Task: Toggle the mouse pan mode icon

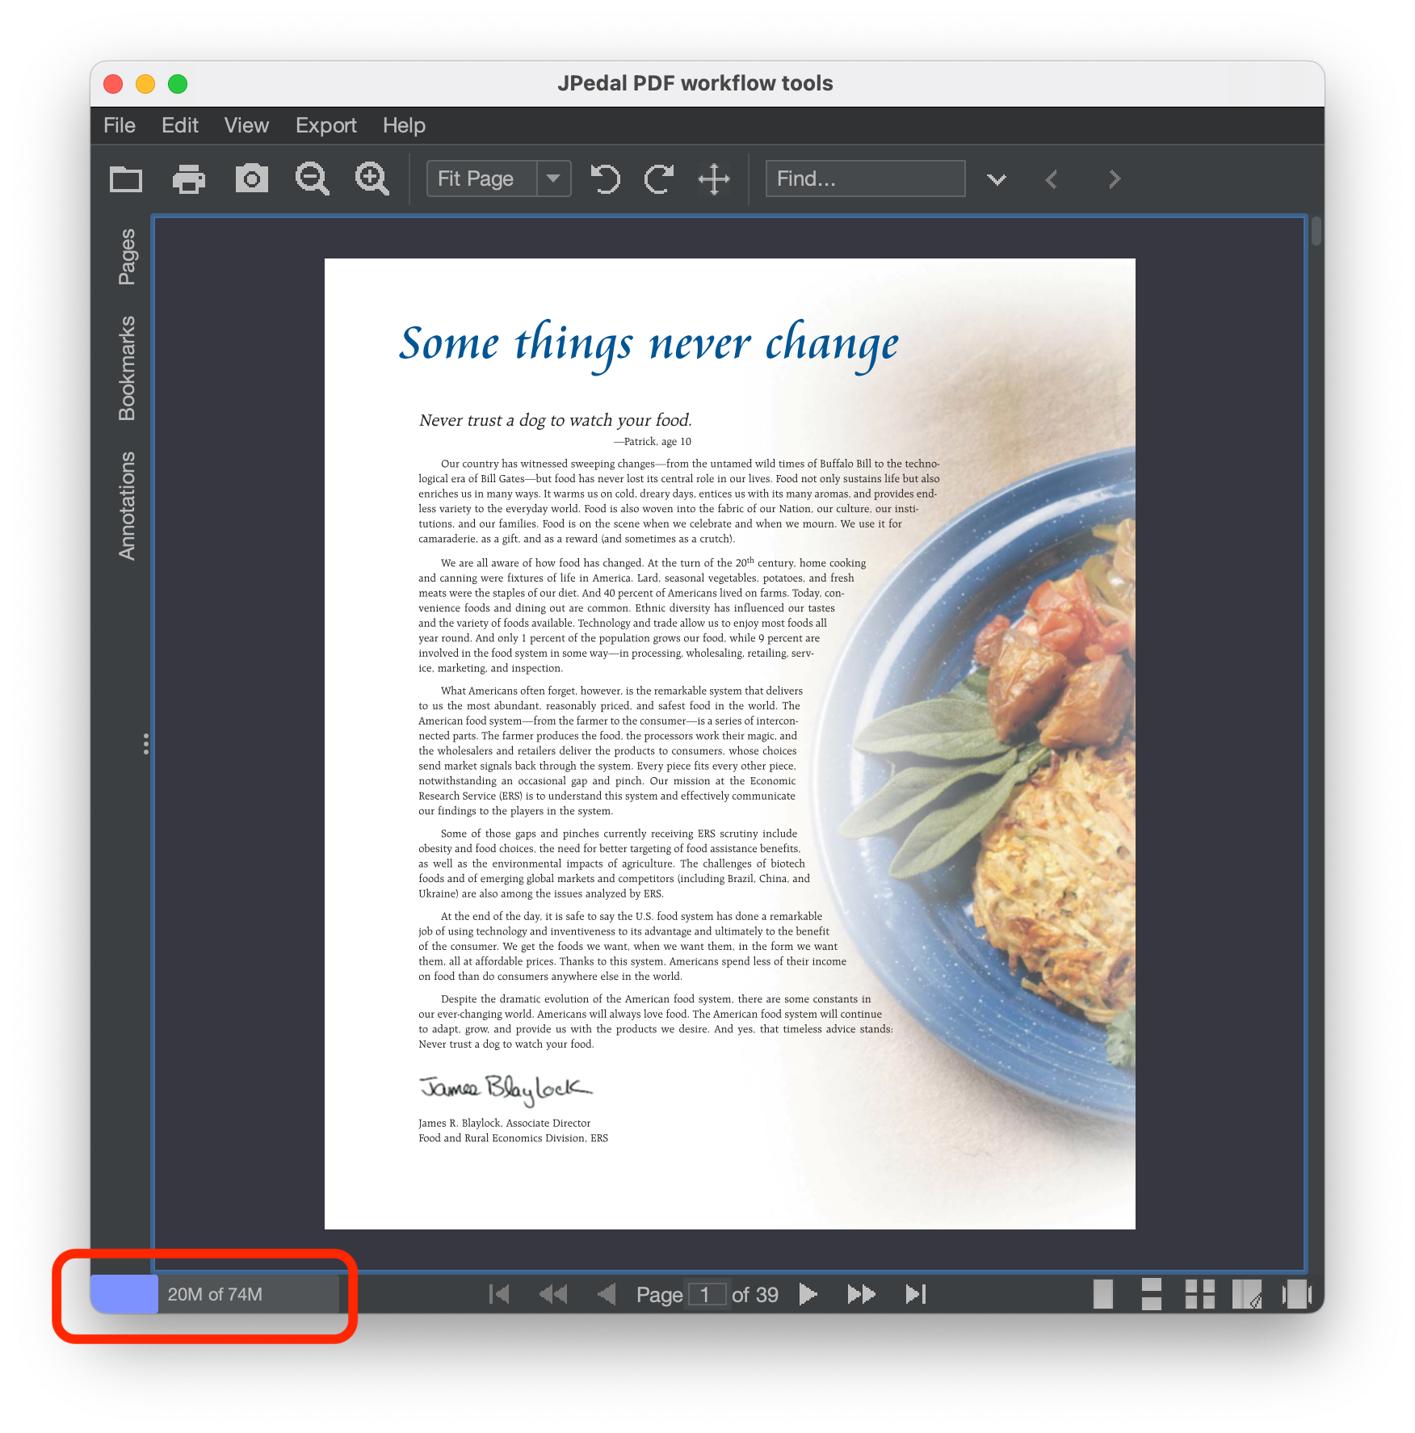Action: tap(714, 179)
